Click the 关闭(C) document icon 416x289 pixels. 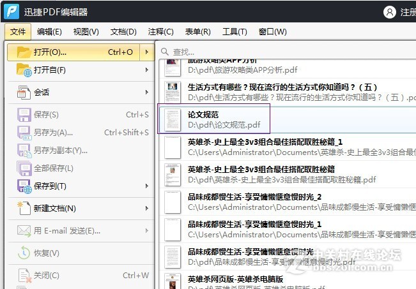pos(24,276)
